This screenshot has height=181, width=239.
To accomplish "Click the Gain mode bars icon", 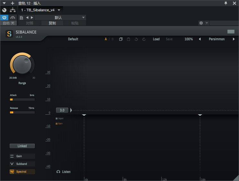I will [12, 156].
